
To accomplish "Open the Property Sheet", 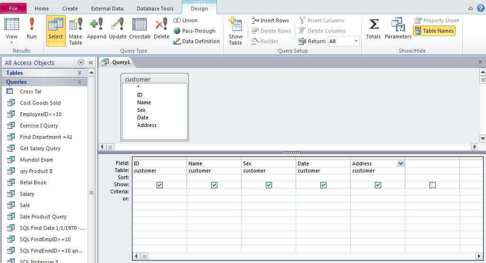I will [x=437, y=20].
